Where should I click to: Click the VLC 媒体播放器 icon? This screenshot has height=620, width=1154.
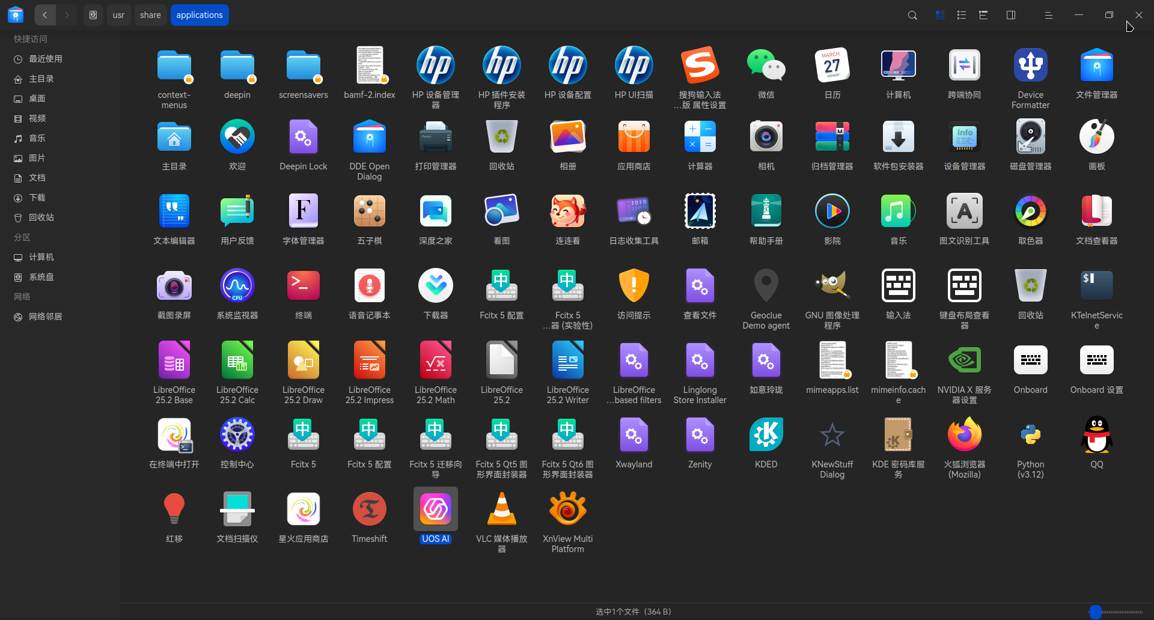[501, 509]
